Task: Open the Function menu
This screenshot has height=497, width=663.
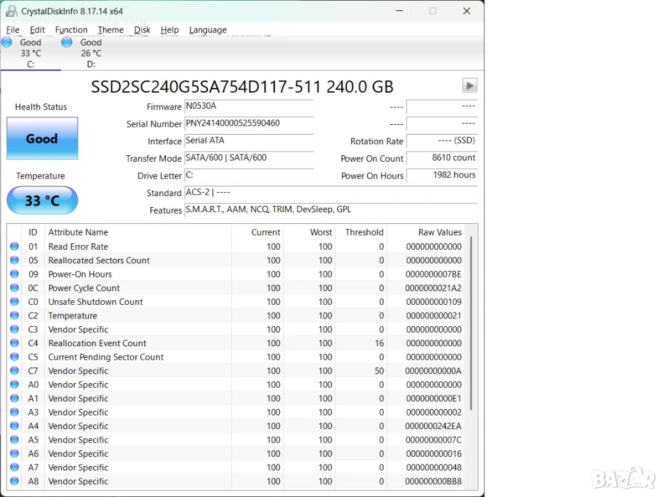Action: 71,30
